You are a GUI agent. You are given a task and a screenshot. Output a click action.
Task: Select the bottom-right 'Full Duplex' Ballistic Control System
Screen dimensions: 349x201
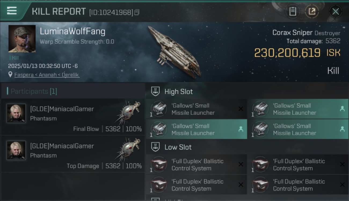pos(298,185)
